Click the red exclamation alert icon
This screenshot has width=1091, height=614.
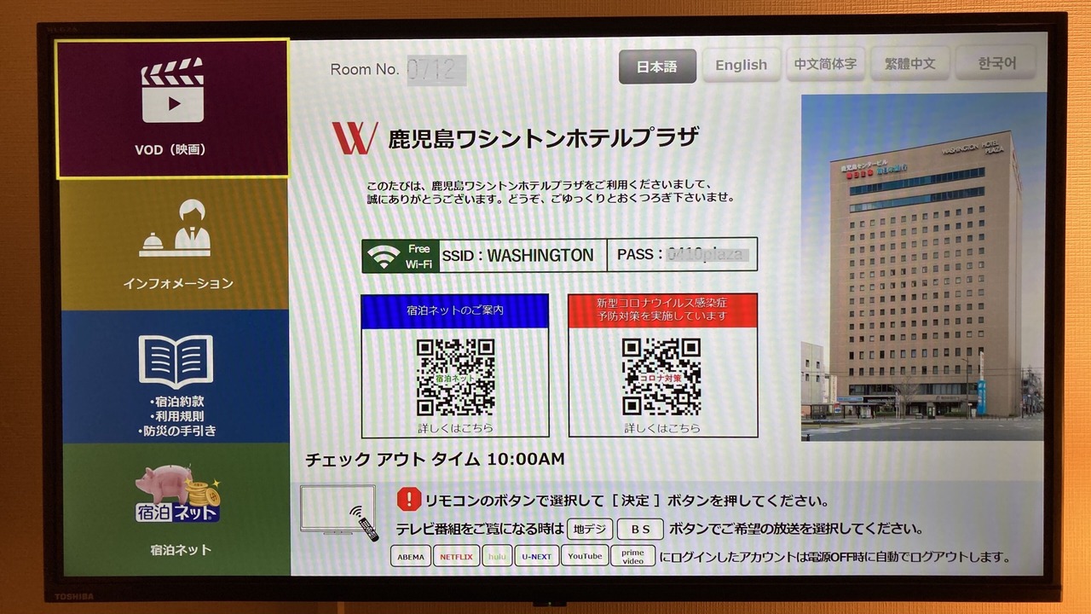pos(409,499)
